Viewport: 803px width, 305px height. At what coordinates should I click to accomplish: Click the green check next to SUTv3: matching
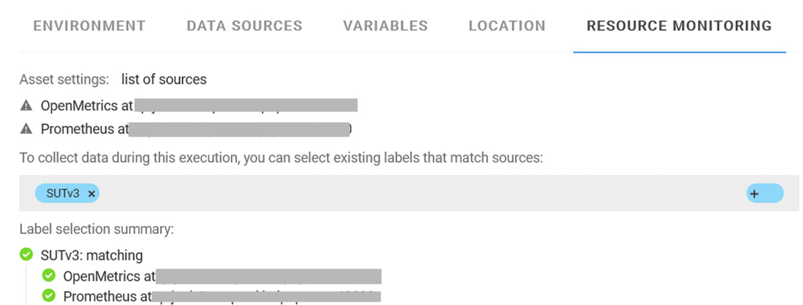tap(27, 255)
